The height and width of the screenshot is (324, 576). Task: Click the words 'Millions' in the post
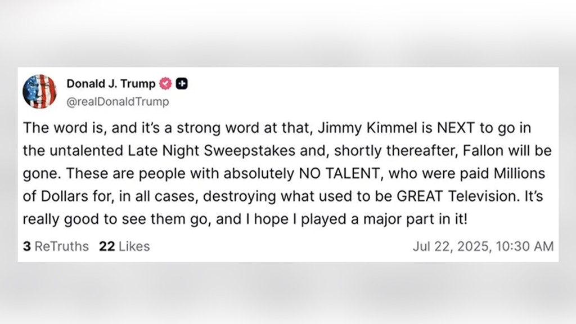[519, 173]
